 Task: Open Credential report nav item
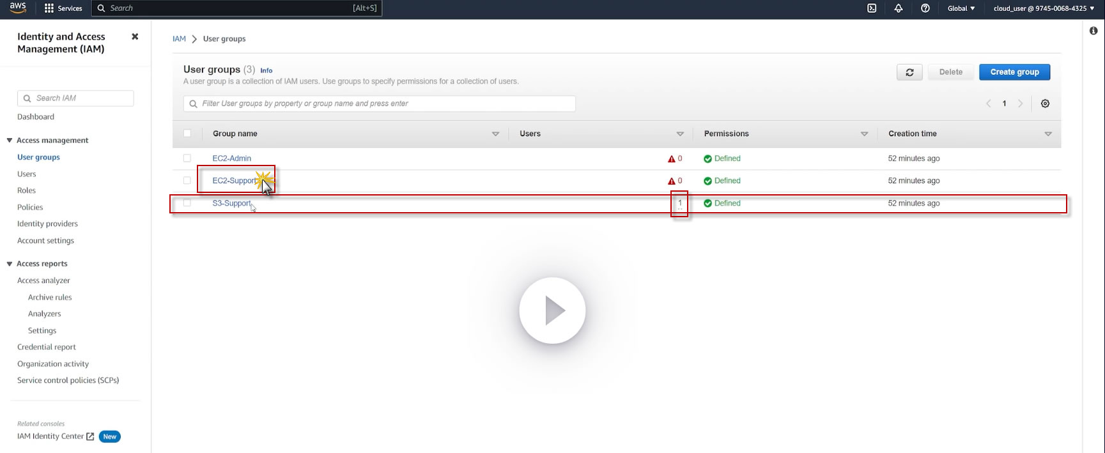47,347
